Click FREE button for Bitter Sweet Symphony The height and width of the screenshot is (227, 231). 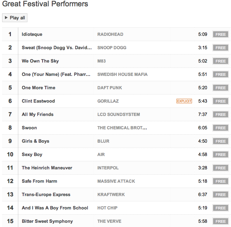(x=220, y=221)
